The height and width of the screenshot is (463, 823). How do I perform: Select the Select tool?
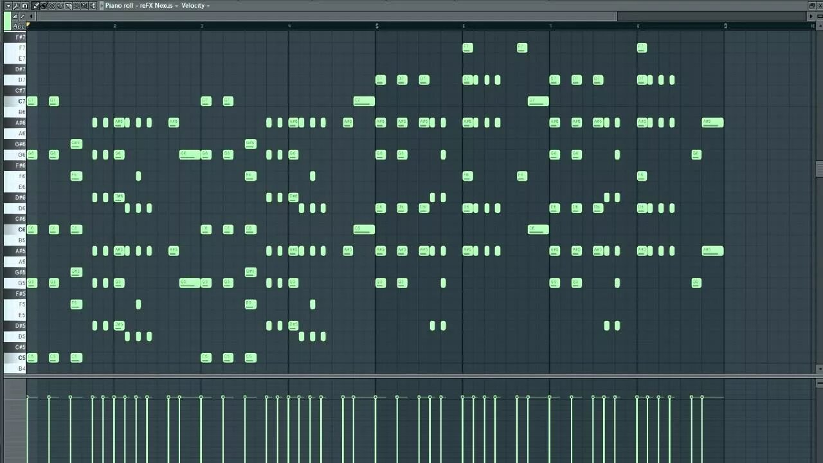pyautogui.click(x=76, y=6)
